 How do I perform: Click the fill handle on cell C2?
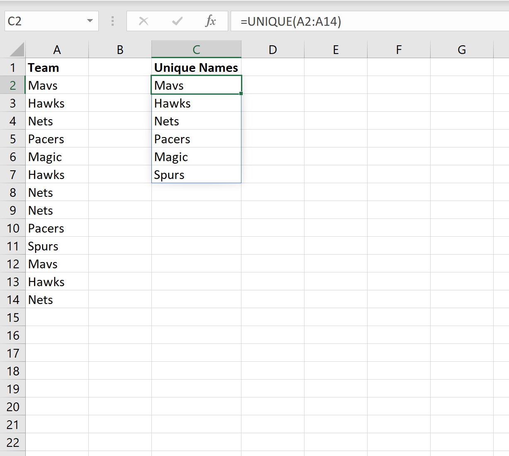(241, 93)
